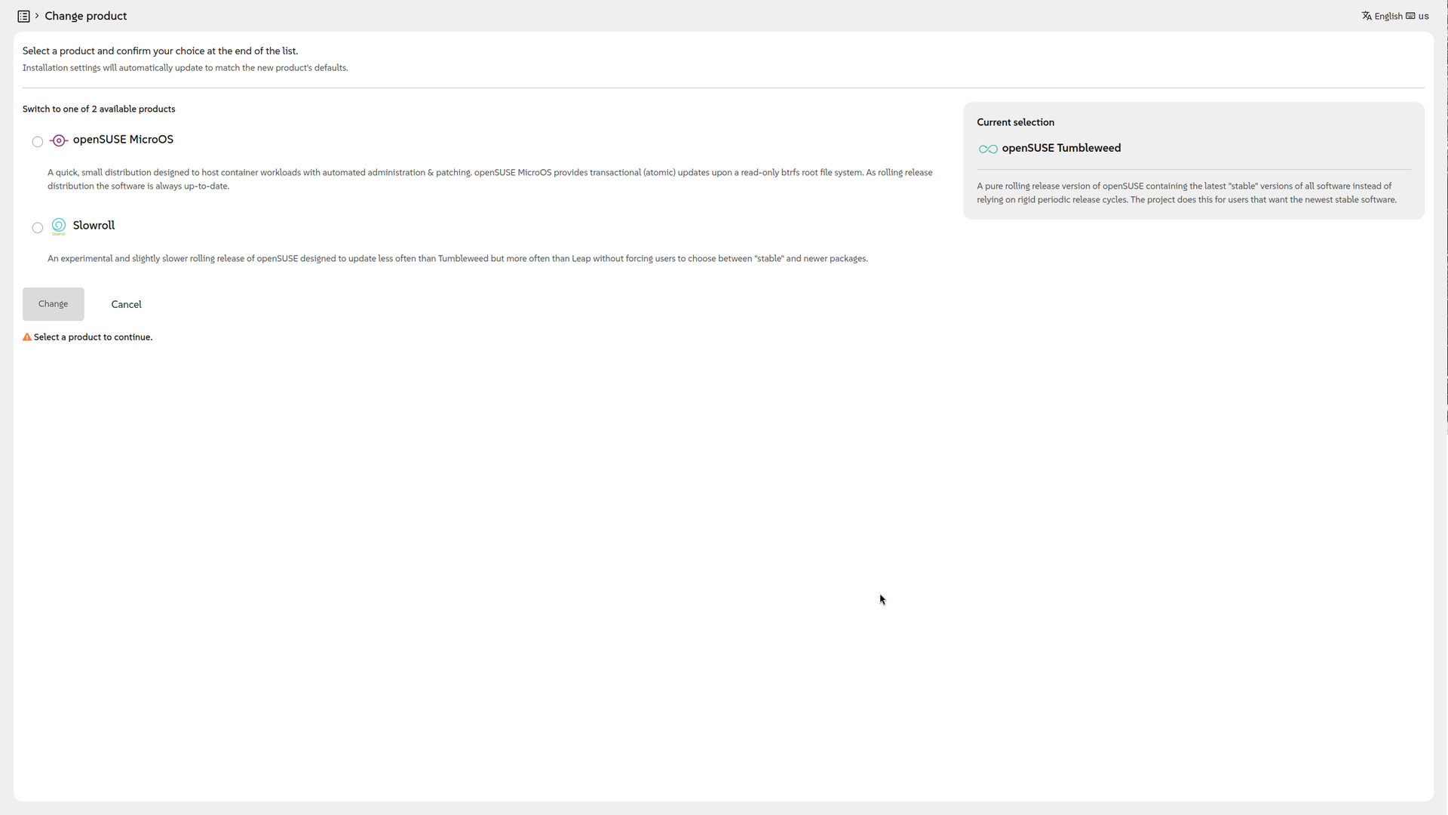Select the openSUSE MicroOS radio button

38,142
